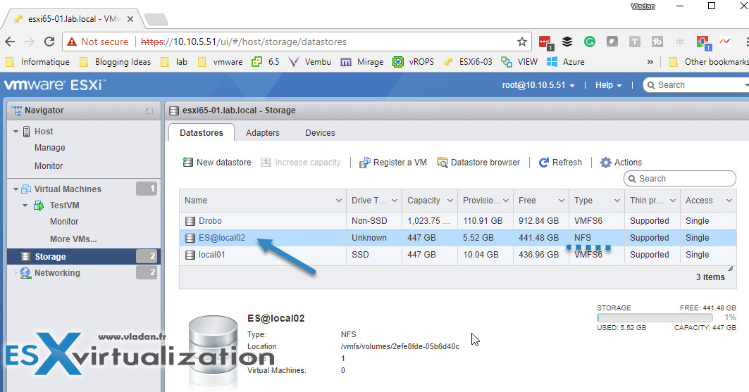Click the Host icon in Navigator
Viewport: 749px width, 392px height.
[27, 131]
